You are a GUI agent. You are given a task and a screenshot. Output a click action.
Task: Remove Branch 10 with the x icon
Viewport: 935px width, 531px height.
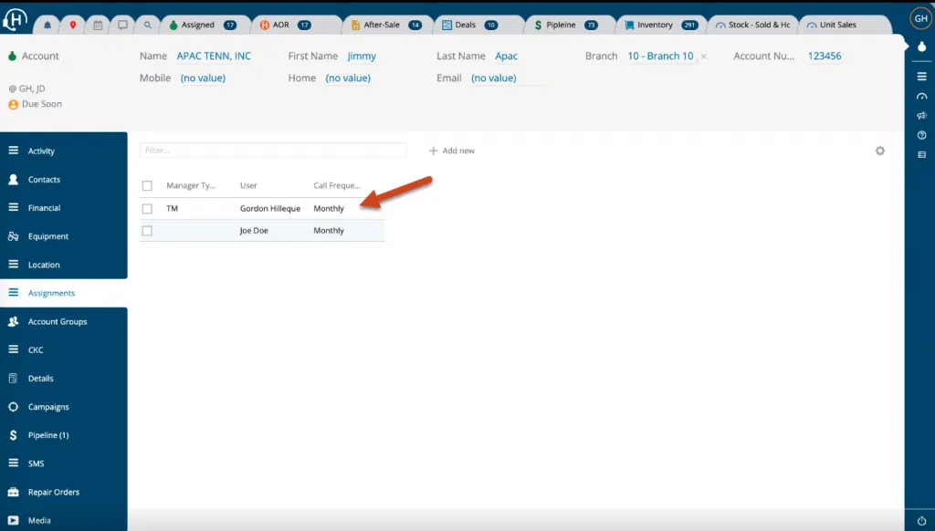click(x=704, y=56)
